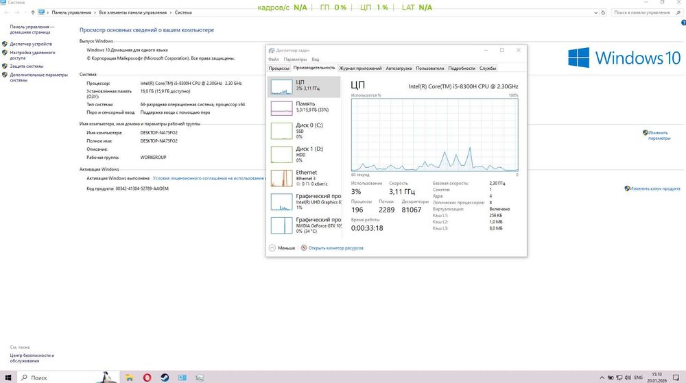Select the Ethernet performance item
Screen dimensions: 686x383
[304, 177]
